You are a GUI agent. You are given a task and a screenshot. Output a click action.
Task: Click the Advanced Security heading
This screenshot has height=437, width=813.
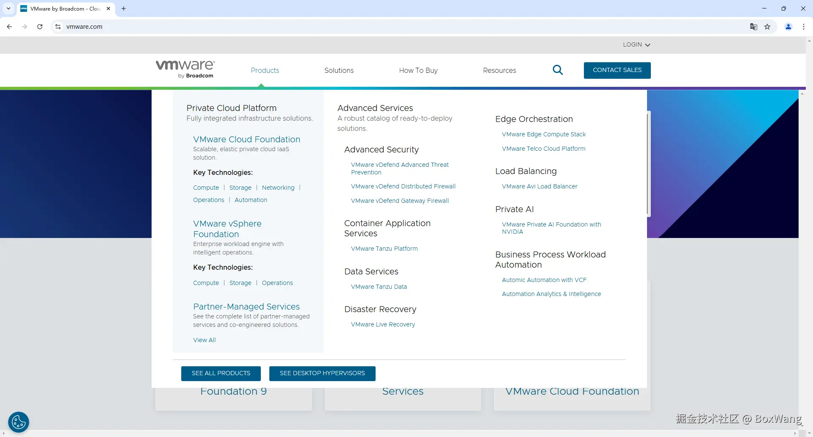coord(382,149)
